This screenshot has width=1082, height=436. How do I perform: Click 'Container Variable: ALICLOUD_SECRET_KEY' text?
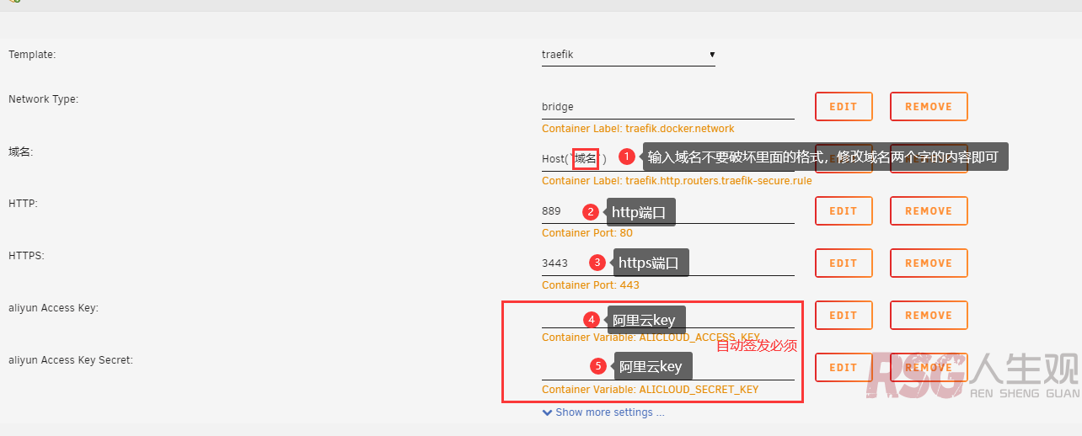coord(651,390)
